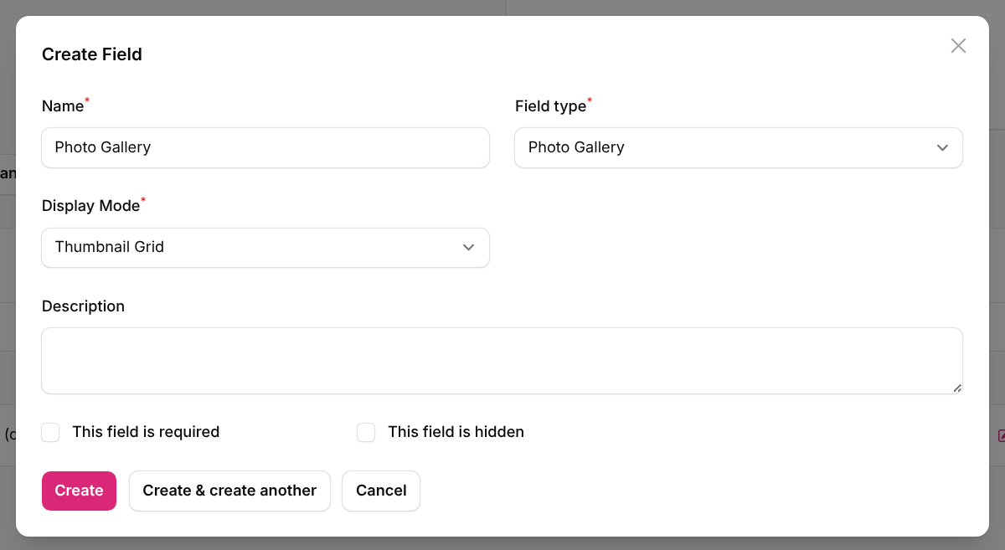This screenshot has width=1005, height=550.
Task: Dismiss the dialog using the X icon
Action: (x=958, y=45)
